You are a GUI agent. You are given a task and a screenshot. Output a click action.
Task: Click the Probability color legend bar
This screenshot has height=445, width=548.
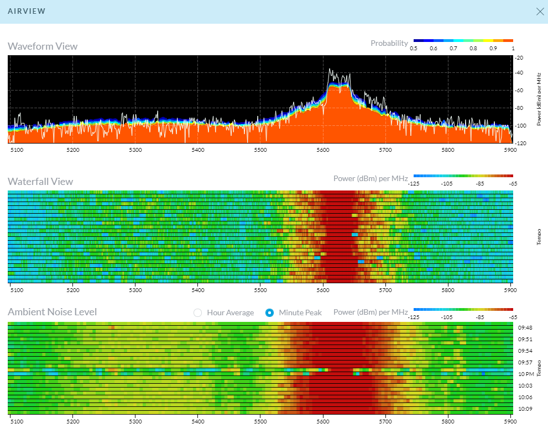(x=463, y=41)
